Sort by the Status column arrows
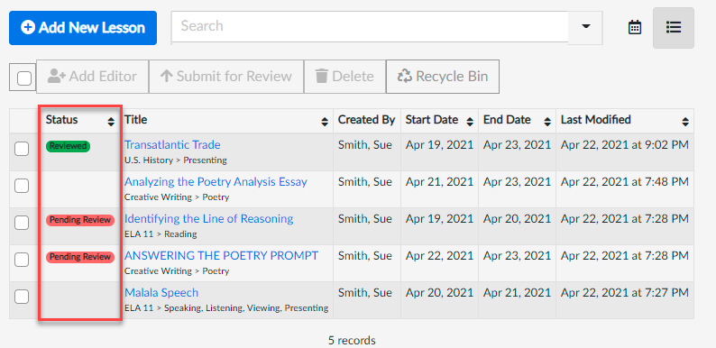This screenshot has height=348, width=716. 111,122
